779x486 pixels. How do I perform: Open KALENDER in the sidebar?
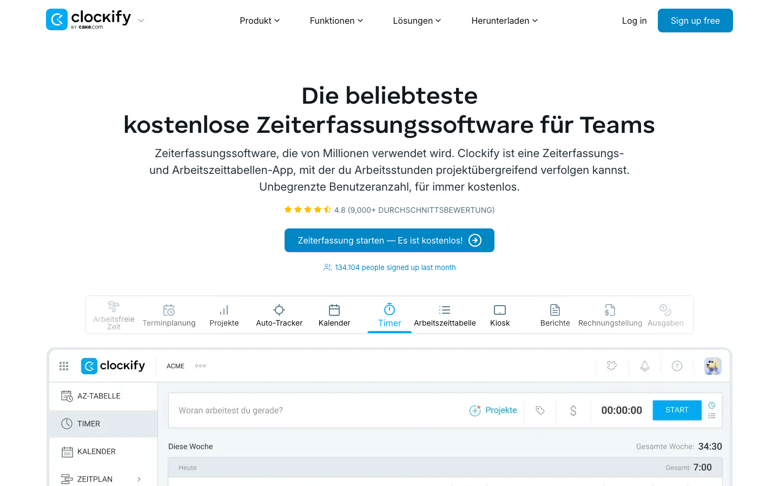tap(103, 451)
